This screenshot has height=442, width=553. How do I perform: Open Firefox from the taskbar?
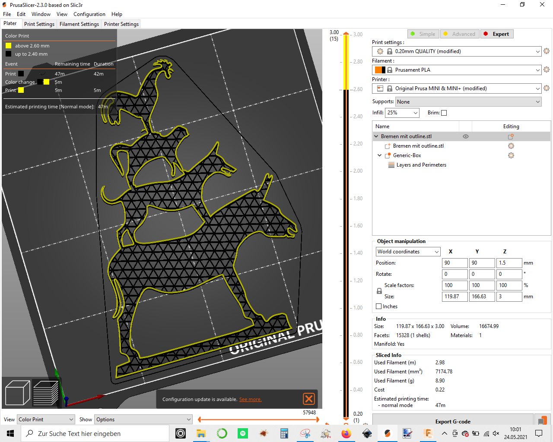pos(346,433)
